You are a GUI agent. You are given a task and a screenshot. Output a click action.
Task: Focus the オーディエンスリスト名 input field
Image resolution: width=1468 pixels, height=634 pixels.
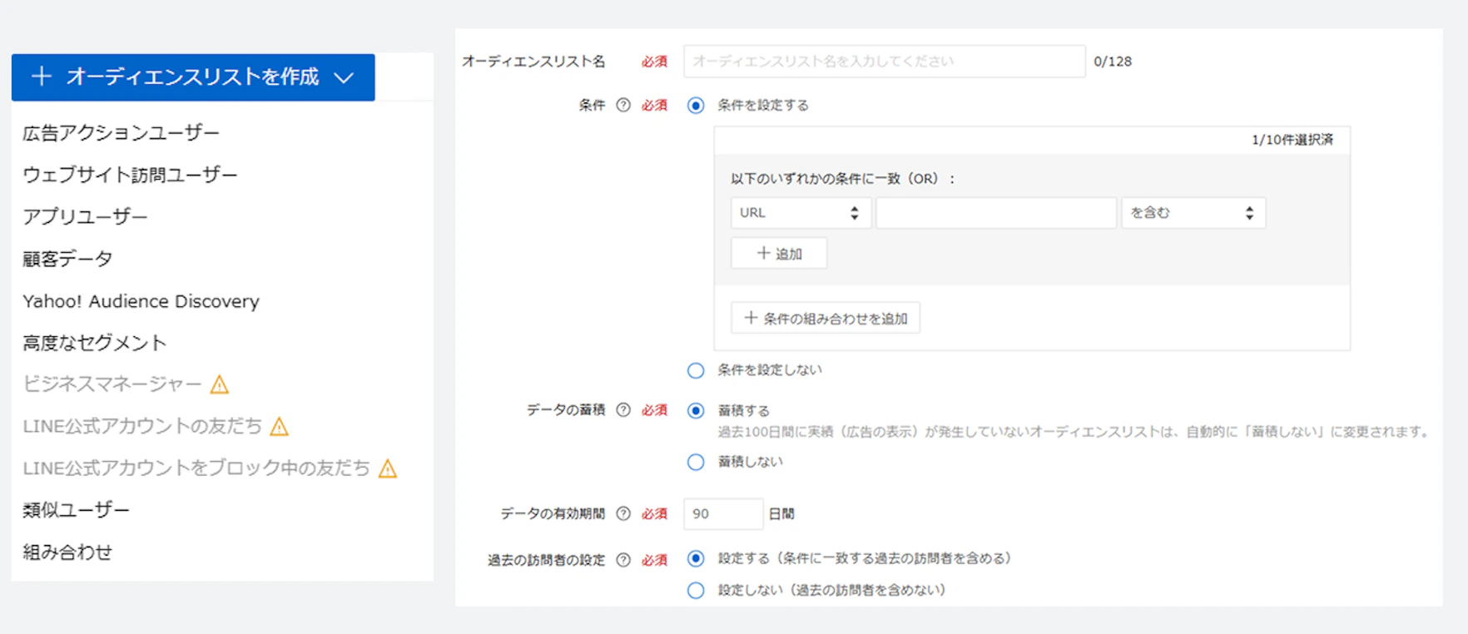[885, 62]
